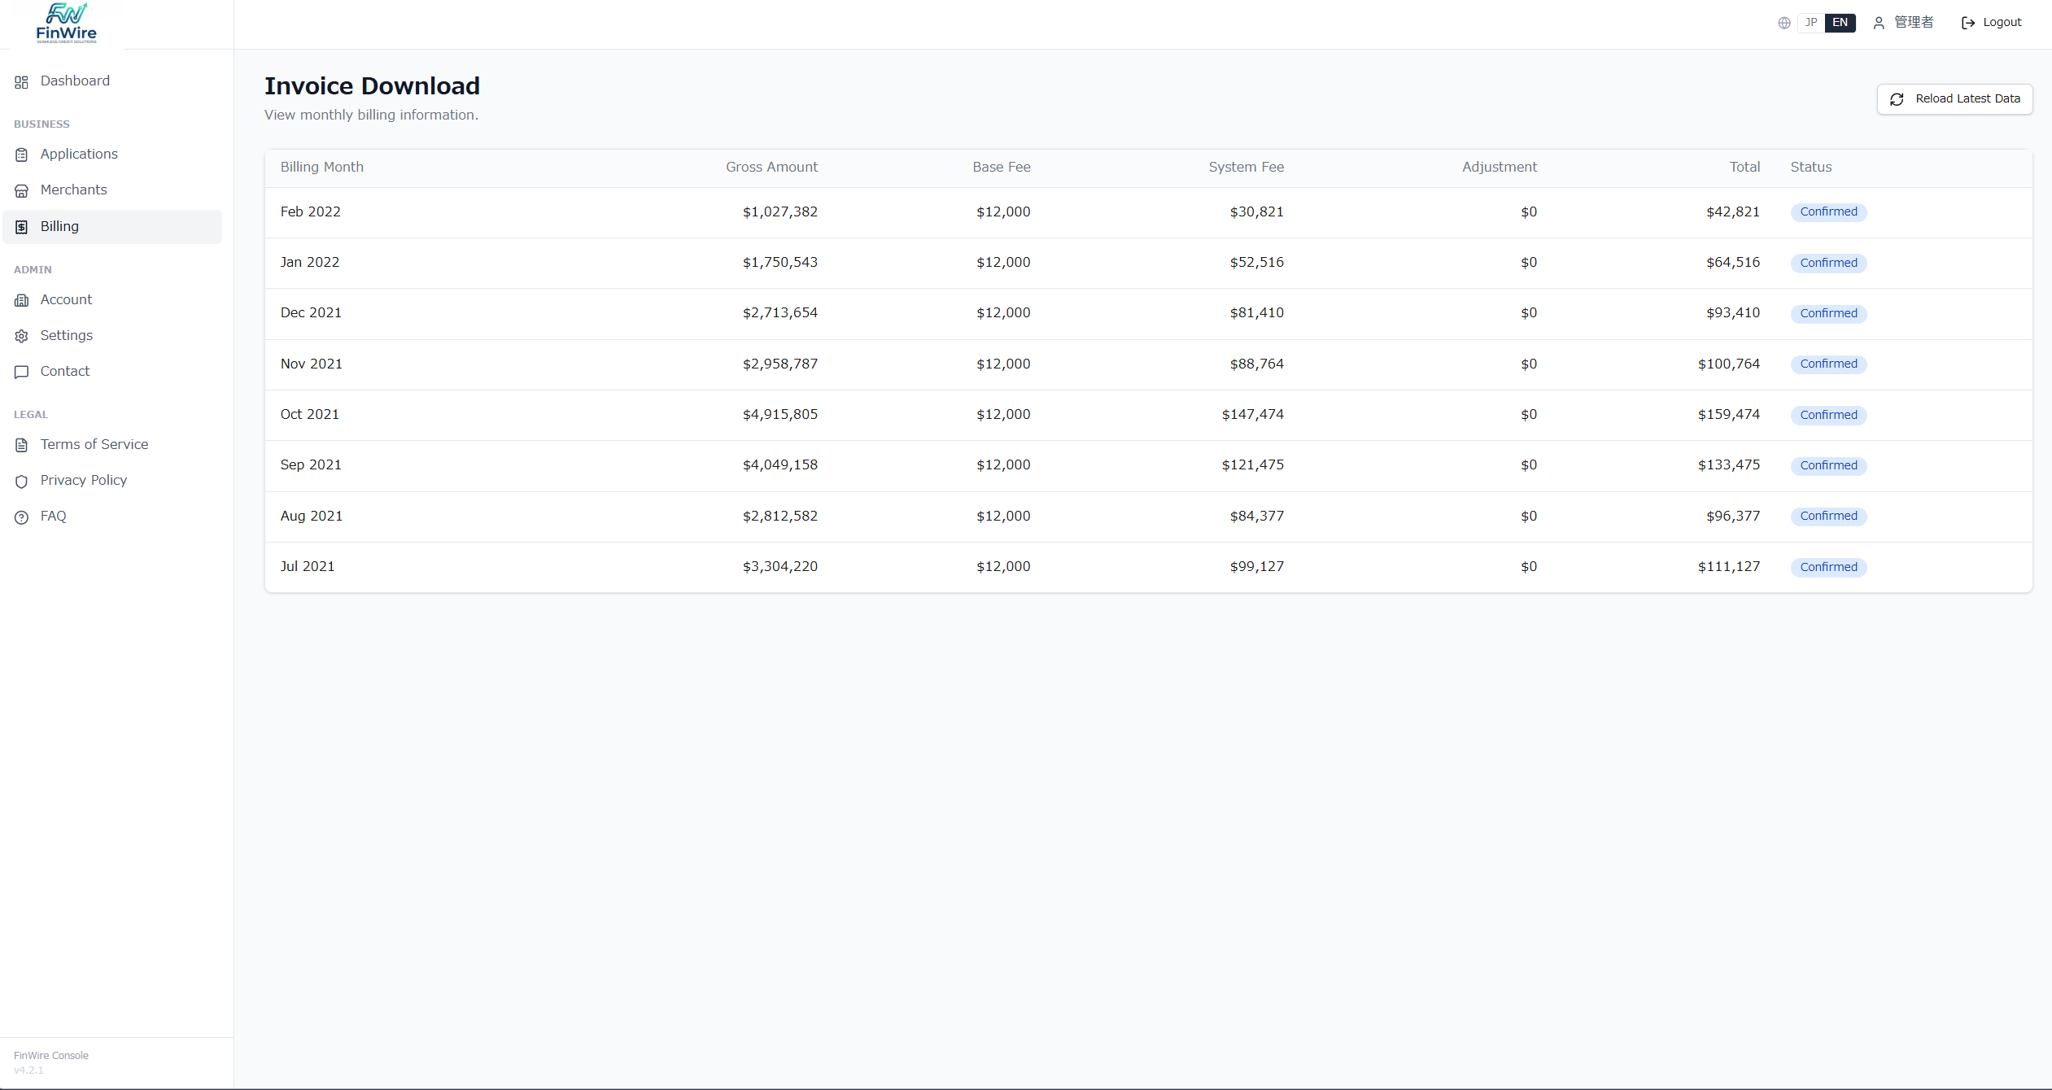Viewport: 2052px width, 1090px height.
Task: Keep EN selected in the language toggle
Action: pyautogui.click(x=1840, y=22)
